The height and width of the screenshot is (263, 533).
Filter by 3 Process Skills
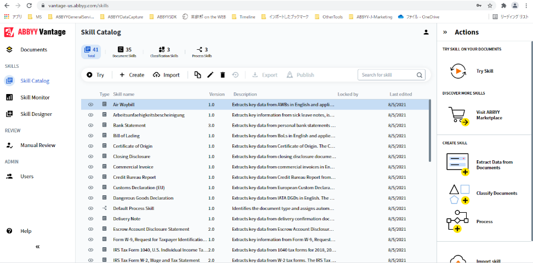pos(202,51)
